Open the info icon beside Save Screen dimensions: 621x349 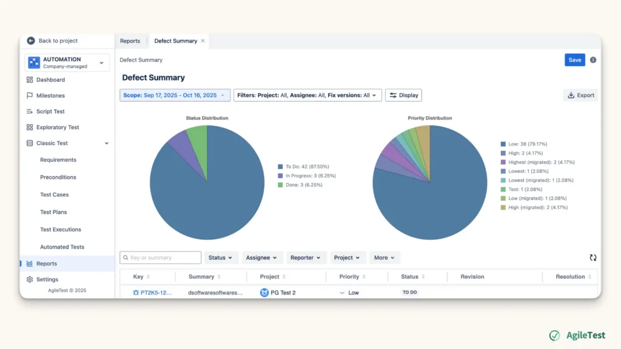(x=593, y=60)
